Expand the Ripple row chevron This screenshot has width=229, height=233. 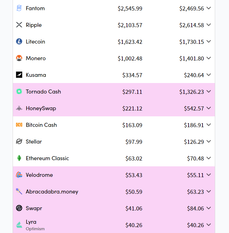click(209, 25)
